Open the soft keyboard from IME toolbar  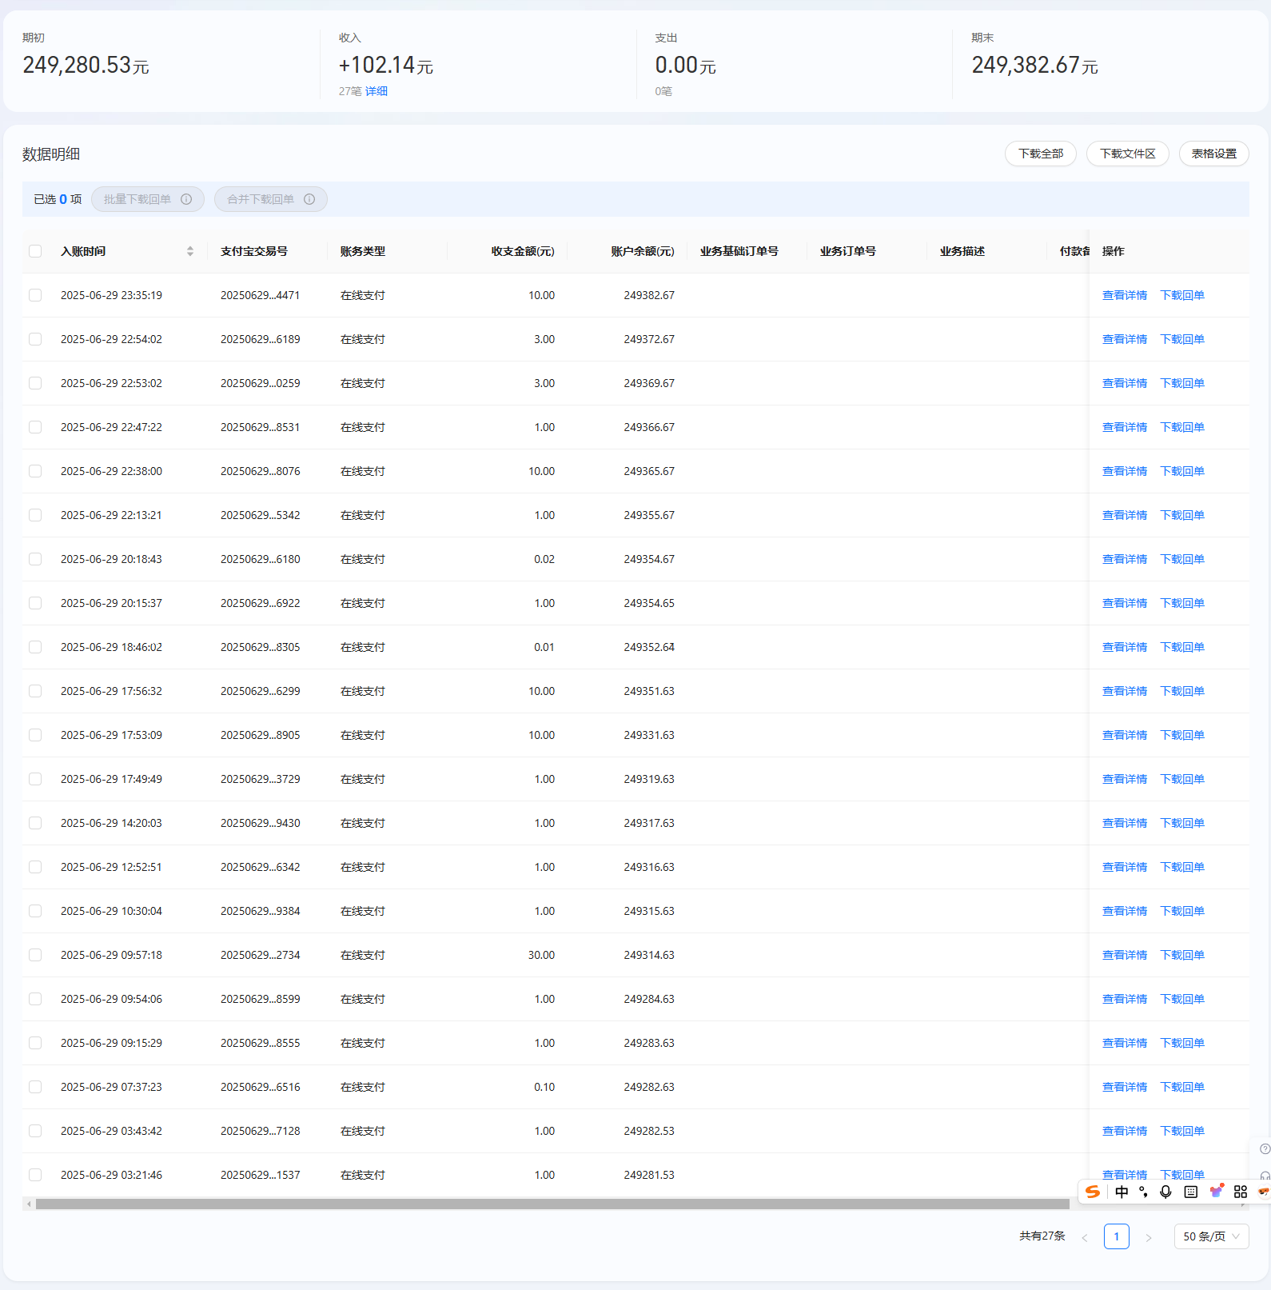(x=1191, y=1192)
